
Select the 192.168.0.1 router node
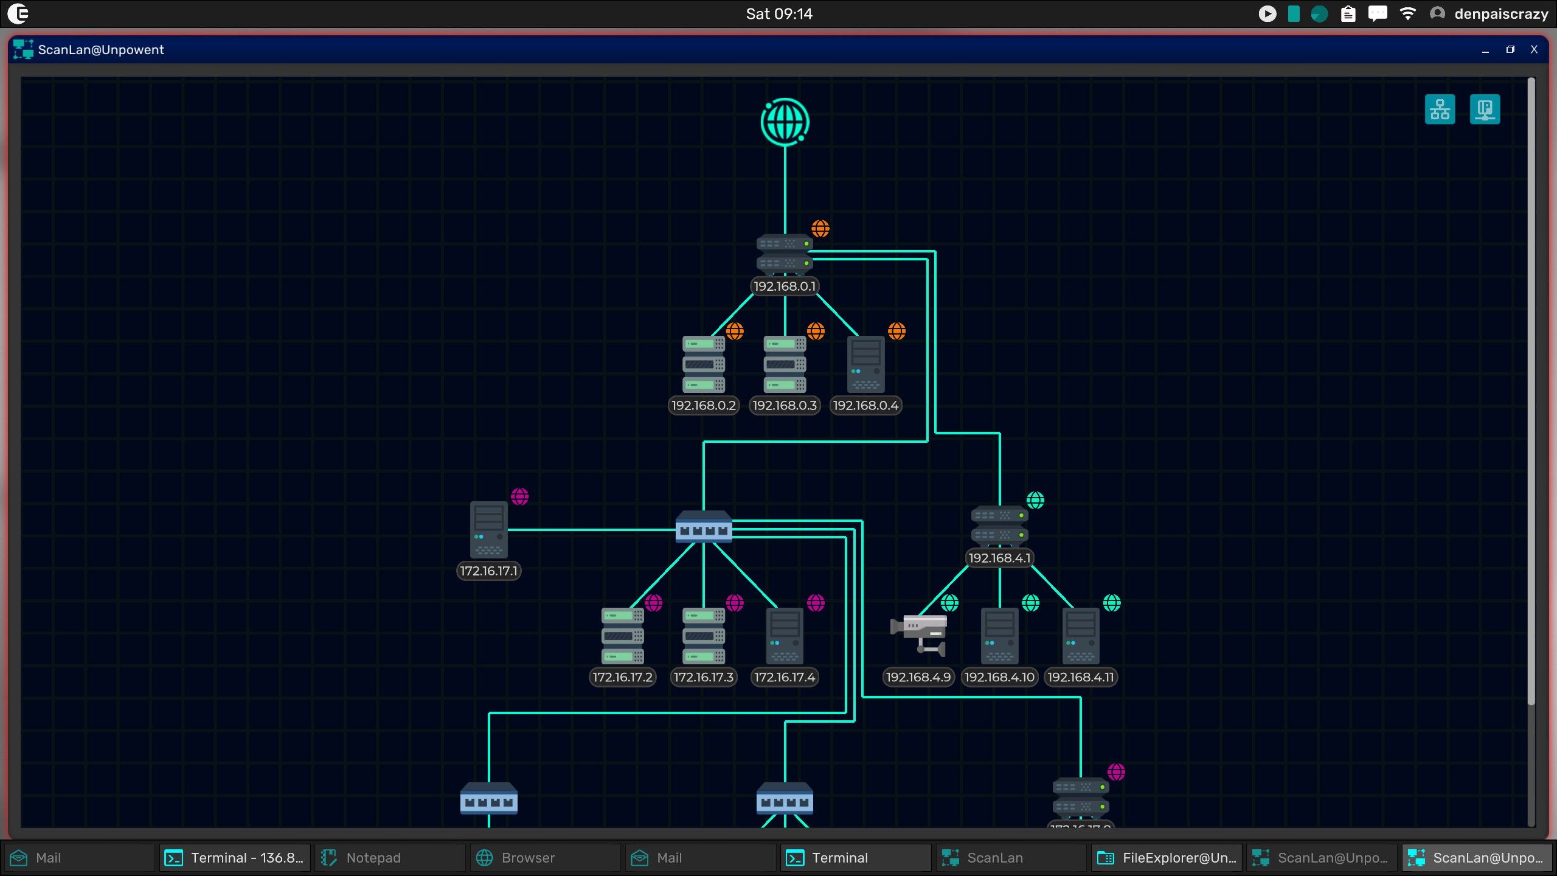point(785,253)
